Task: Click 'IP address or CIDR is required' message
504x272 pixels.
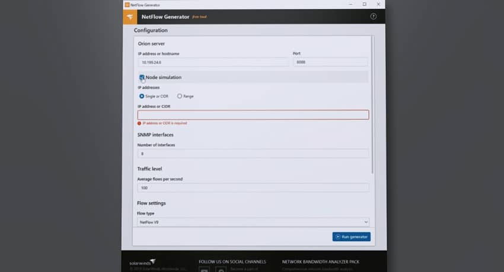Action: tap(165, 123)
